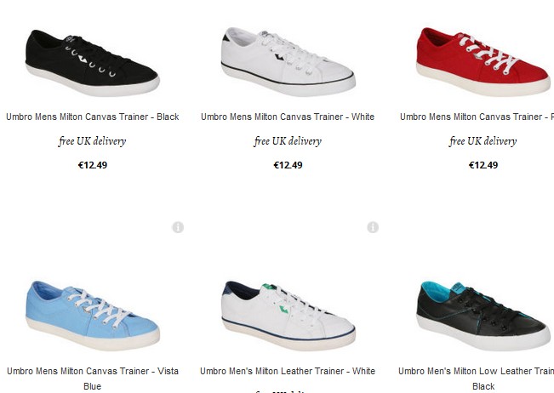Click free UK delivery under red trainer
This screenshot has height=393, width=554.
pos(483,141)
